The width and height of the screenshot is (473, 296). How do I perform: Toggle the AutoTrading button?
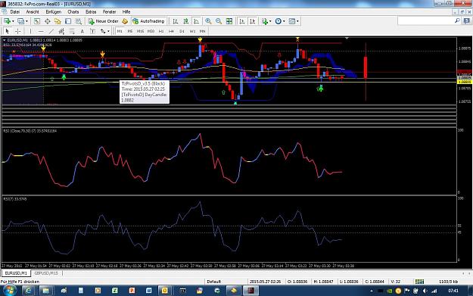pyautogui.click(x=149, y=21)
